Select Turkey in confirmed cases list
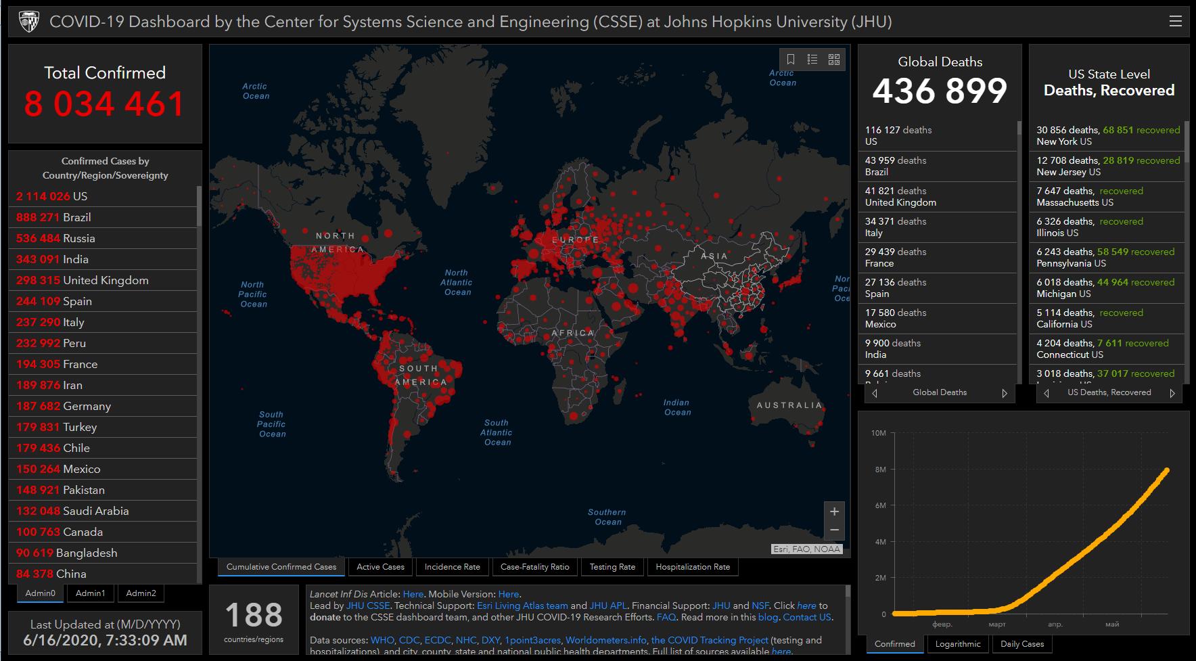1196x661 pixels. (x=103, y=427)
